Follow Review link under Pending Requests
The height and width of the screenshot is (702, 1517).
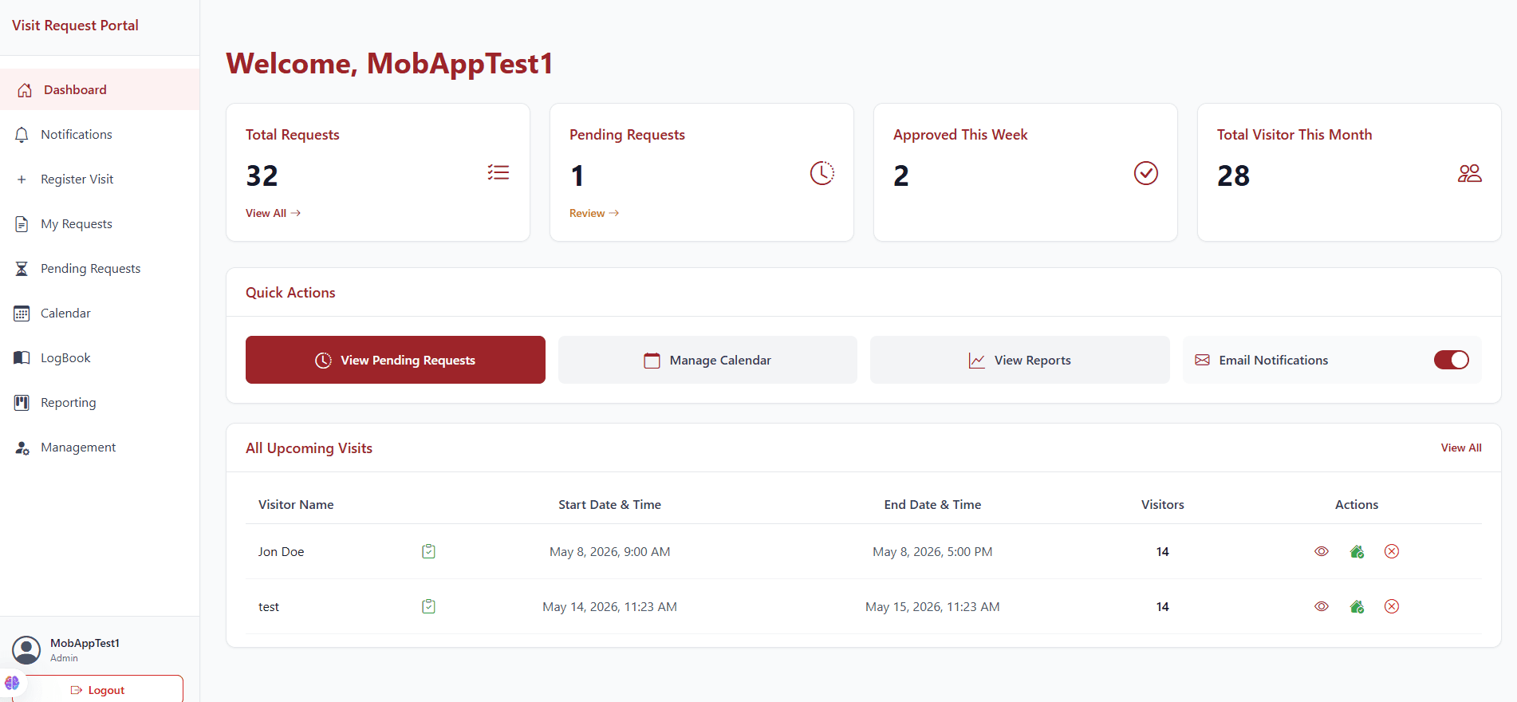(x=594, y=213)
